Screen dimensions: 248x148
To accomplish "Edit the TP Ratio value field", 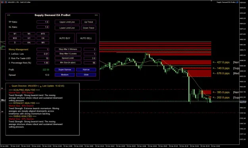I will [x=43, y=22].
